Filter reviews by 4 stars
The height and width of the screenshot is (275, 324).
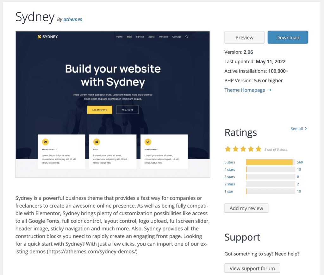(x=230, y=169)
